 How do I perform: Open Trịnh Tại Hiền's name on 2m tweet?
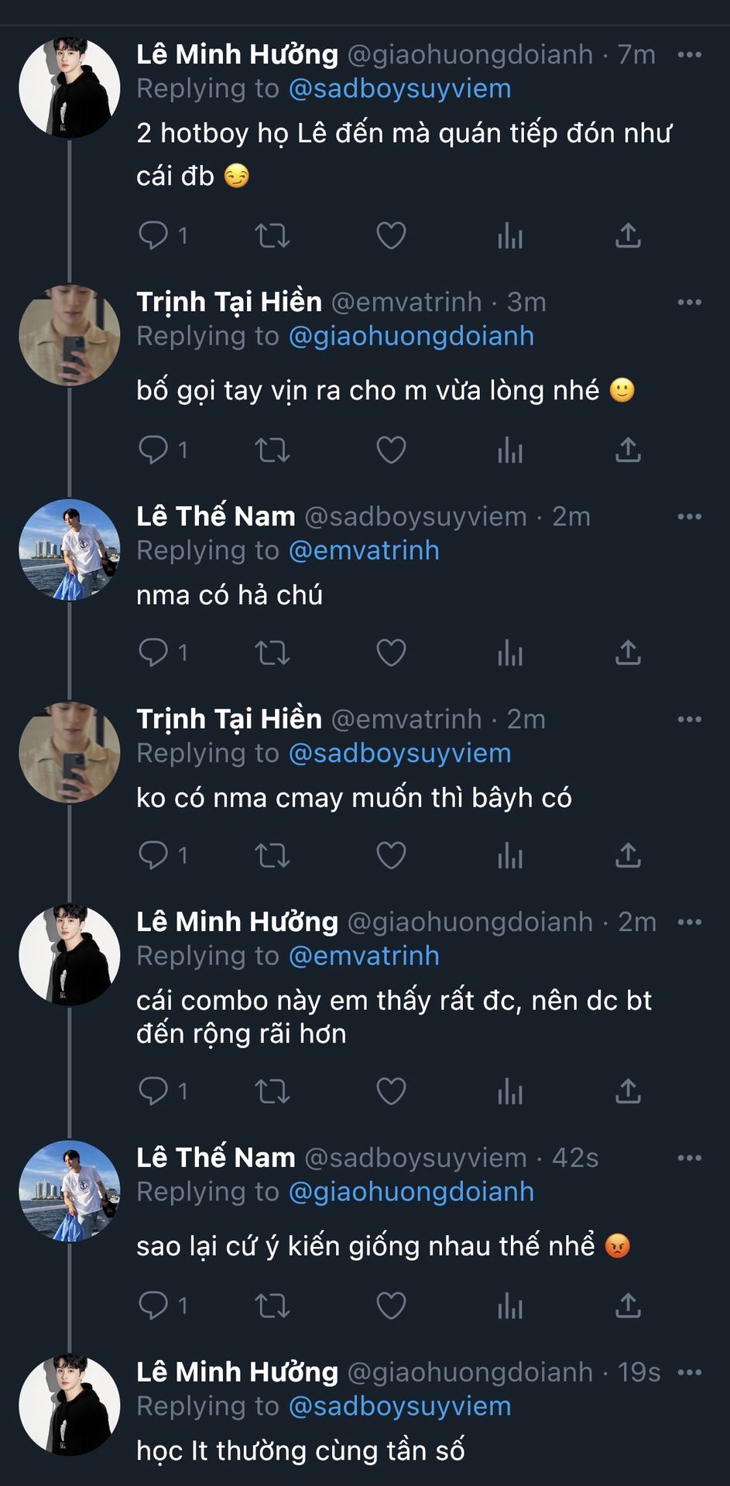coord(229,719)
